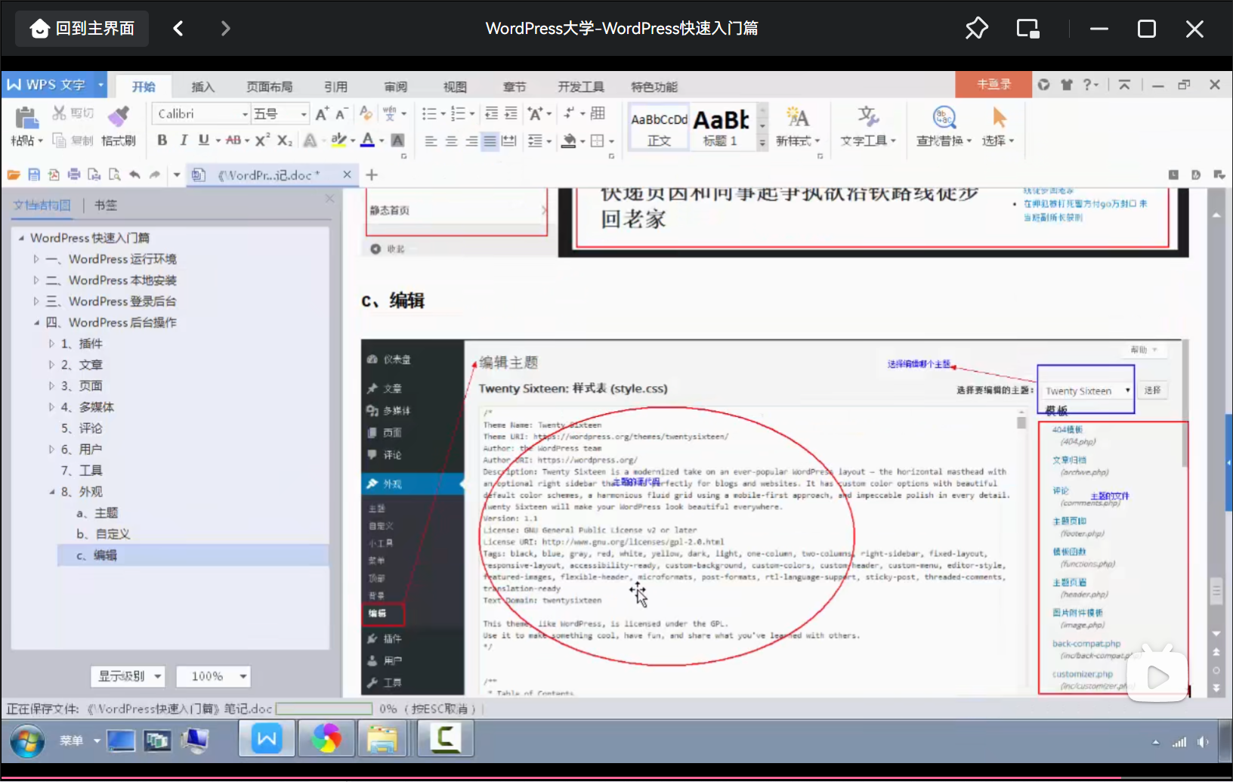Toggle Bold formatting

[162, 141]
